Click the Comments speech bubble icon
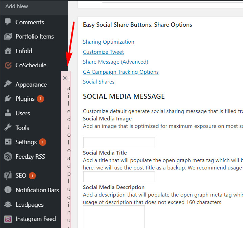 coord(8,22)
